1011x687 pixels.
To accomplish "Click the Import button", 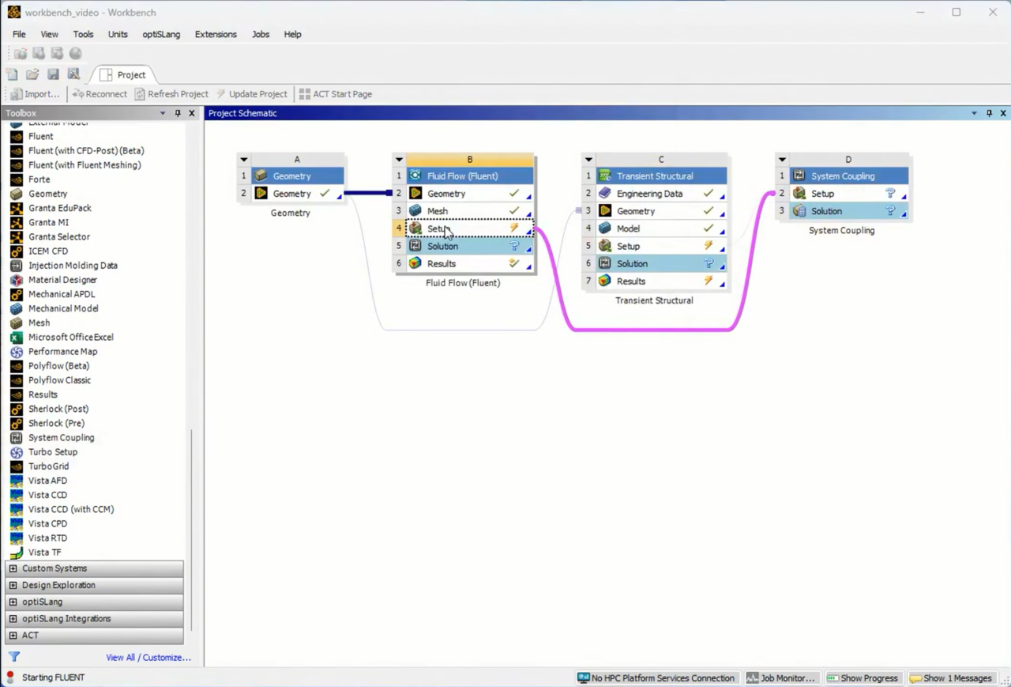I will (x=35, y=94).
